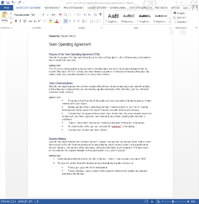The height and width of the screenshot is (204, 199).
Task: Toggle paragraph marks display (¶)
Action: (x=100, y=14)
